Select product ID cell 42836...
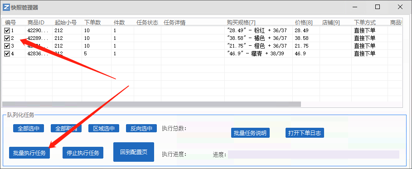412x169 pixels. pos(38,53)
